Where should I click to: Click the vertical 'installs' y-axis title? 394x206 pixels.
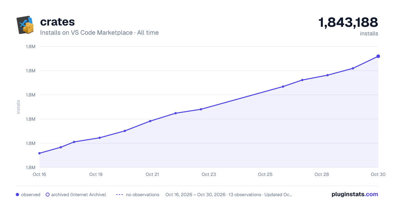[18, 107]
